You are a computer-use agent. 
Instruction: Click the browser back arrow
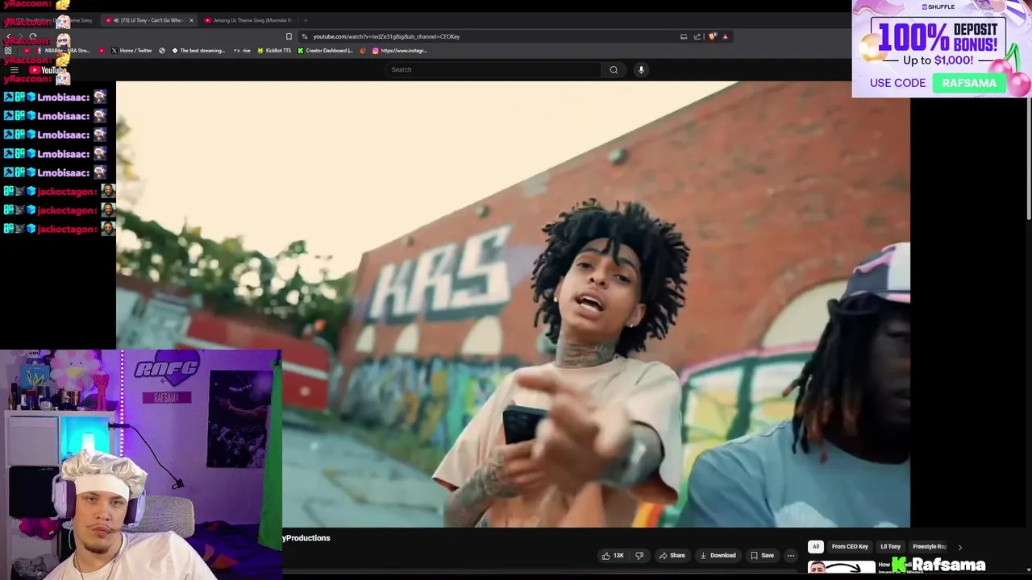[x=9, y=36]
